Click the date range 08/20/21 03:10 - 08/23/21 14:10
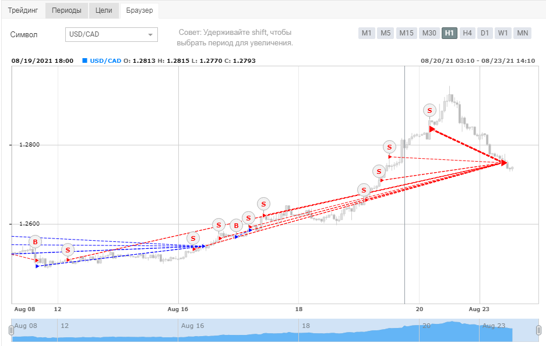This screenshot has width=546, height=346. [x=478, y=61]
